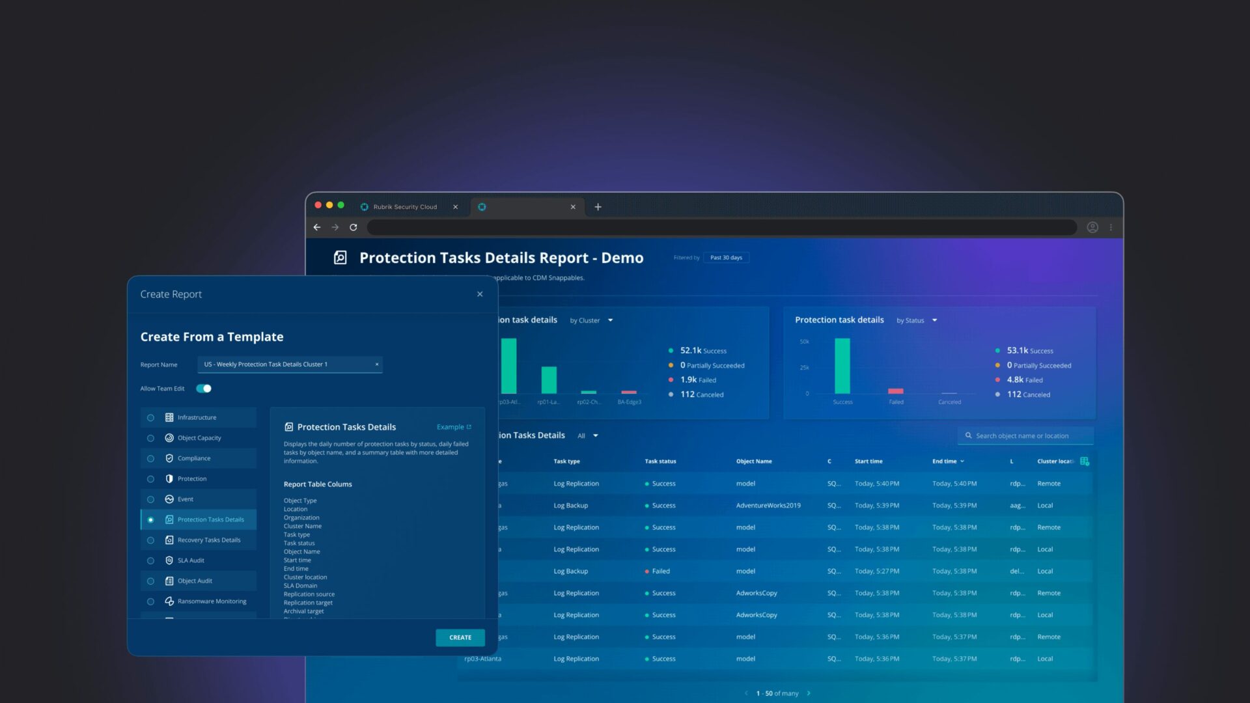Toggle the Allow Team Edit switch
This screenshot has height=703, width=1250.
pyautogui.click(x=204, y=389)
